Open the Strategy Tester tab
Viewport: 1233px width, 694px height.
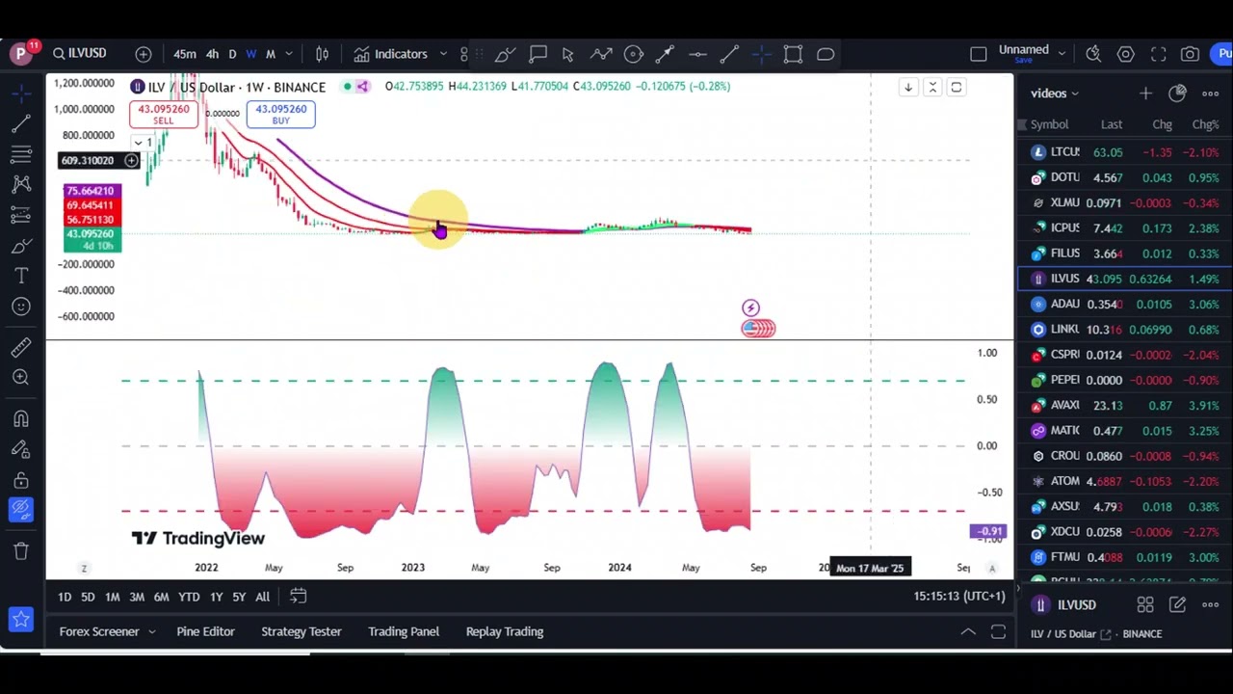point(302,631)
